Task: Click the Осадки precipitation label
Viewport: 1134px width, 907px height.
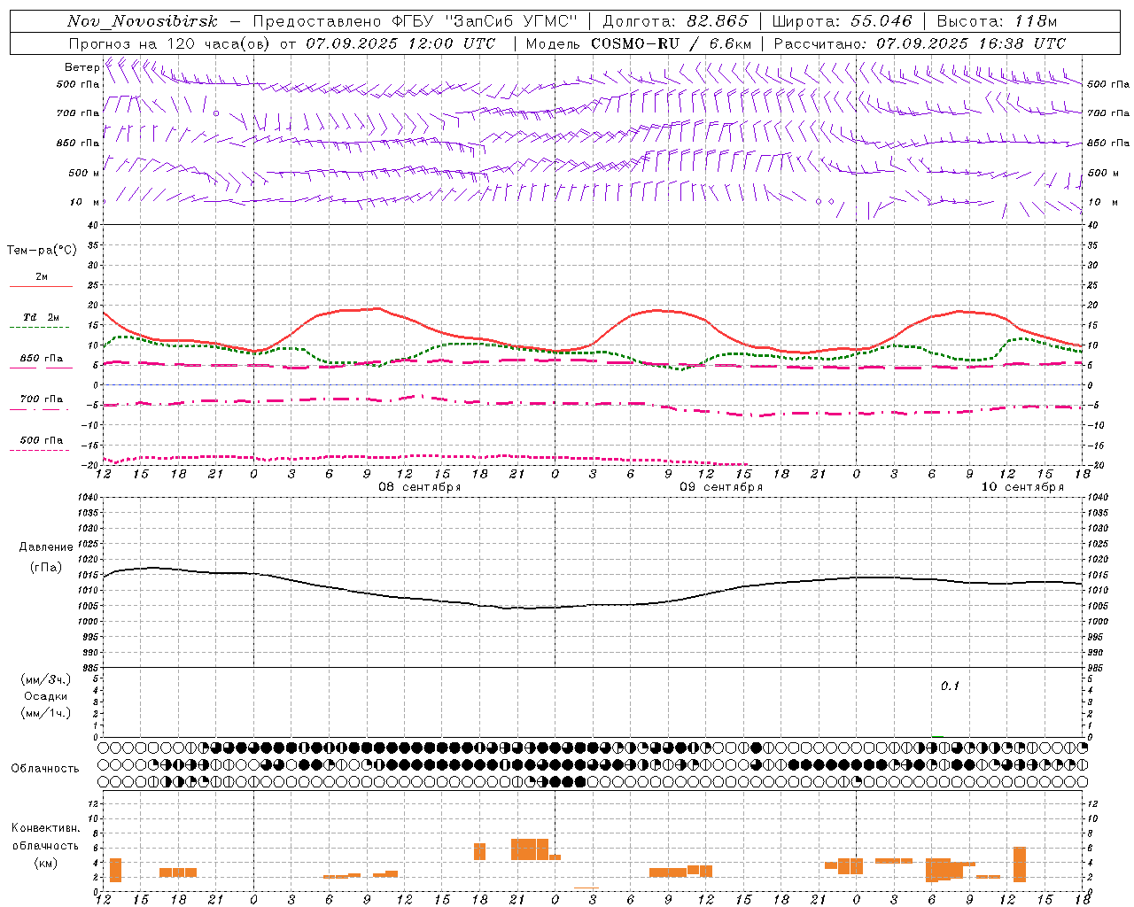Action: pyautogui.click(x=45, y=696)
